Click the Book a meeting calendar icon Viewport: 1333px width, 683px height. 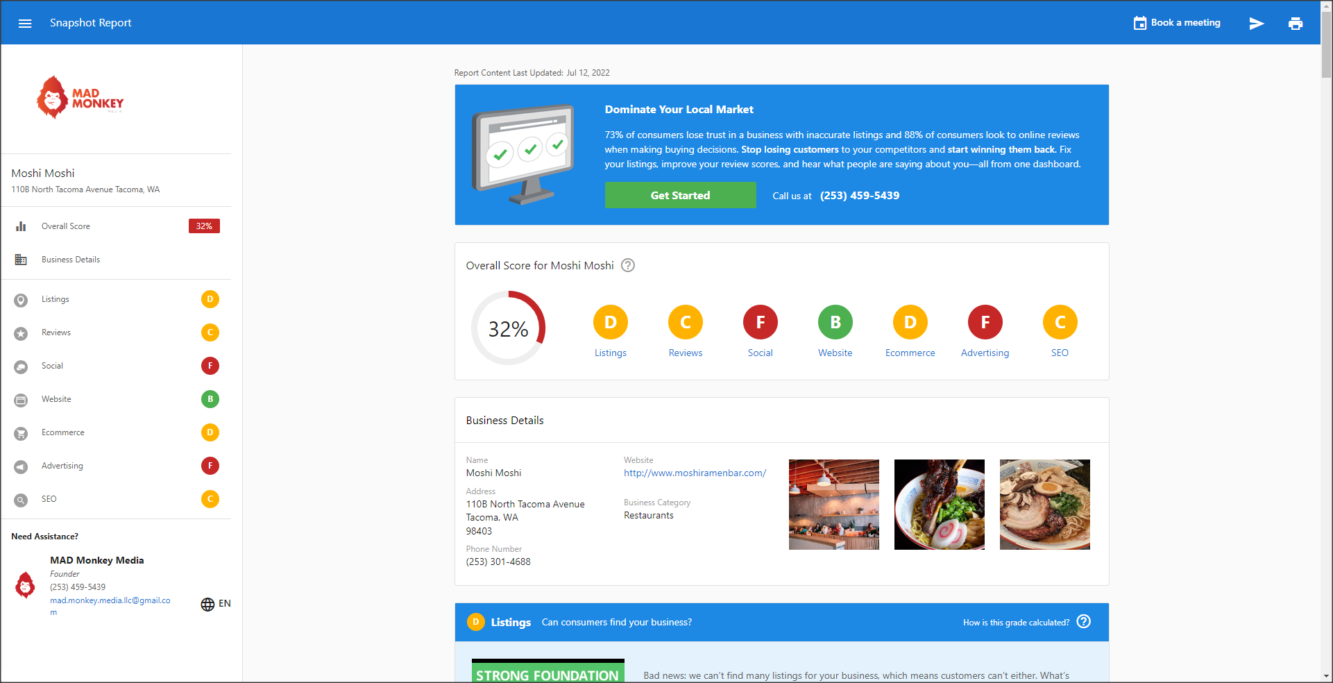click(1139, 23)
